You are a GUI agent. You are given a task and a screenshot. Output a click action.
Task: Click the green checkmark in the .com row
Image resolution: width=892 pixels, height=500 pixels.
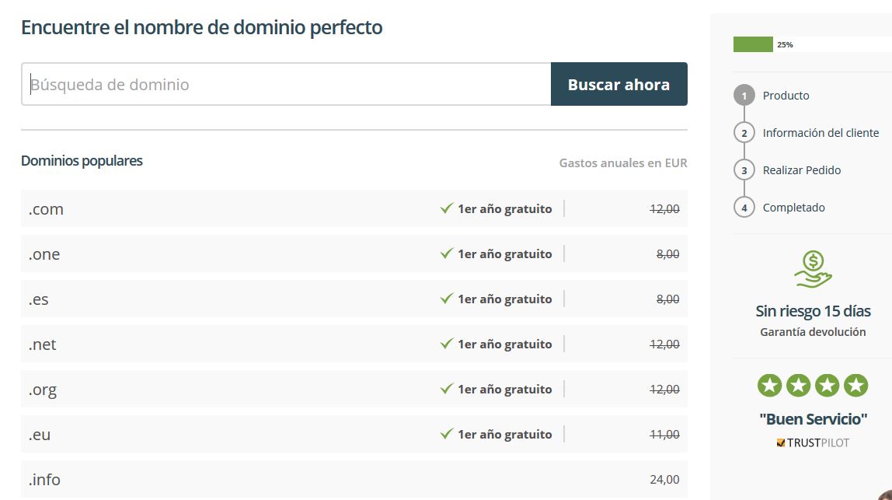tap(447, 208)
